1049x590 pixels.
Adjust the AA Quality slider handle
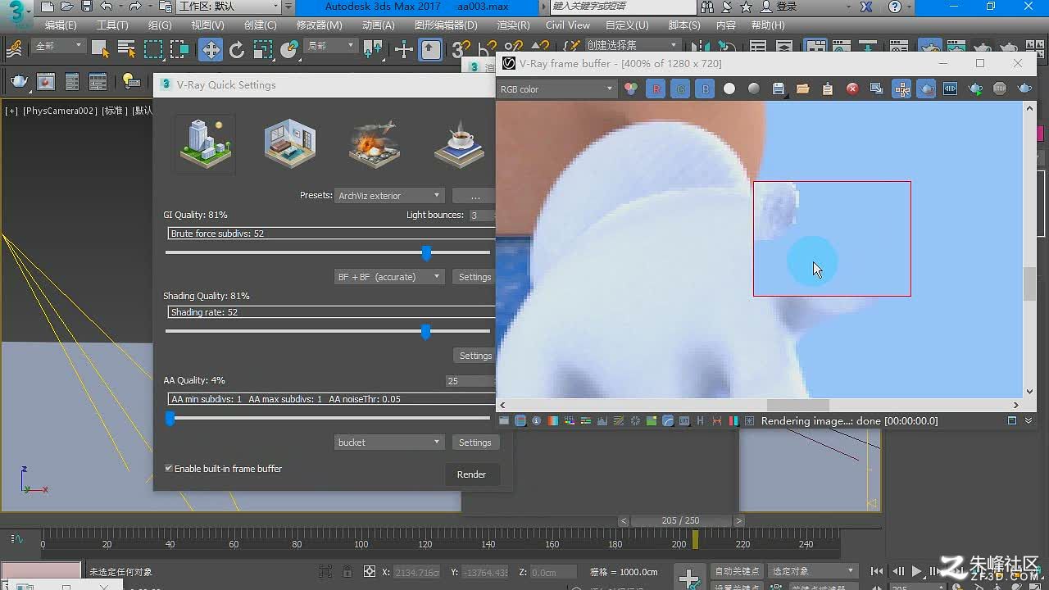click(170, 419)
